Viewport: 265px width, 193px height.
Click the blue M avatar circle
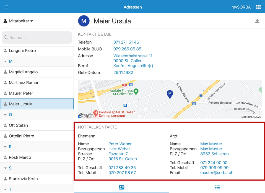[x=84, y=21]
